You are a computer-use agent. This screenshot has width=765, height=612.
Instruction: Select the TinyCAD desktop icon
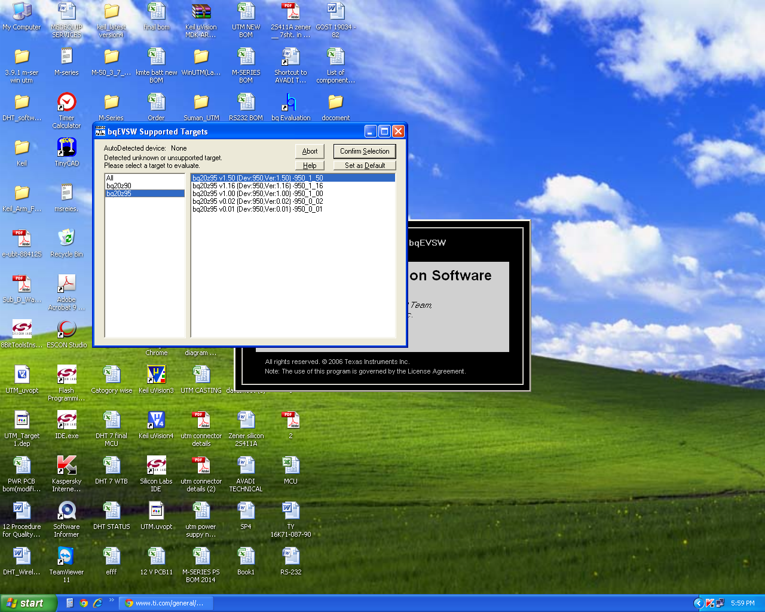[x=66, y=152]
